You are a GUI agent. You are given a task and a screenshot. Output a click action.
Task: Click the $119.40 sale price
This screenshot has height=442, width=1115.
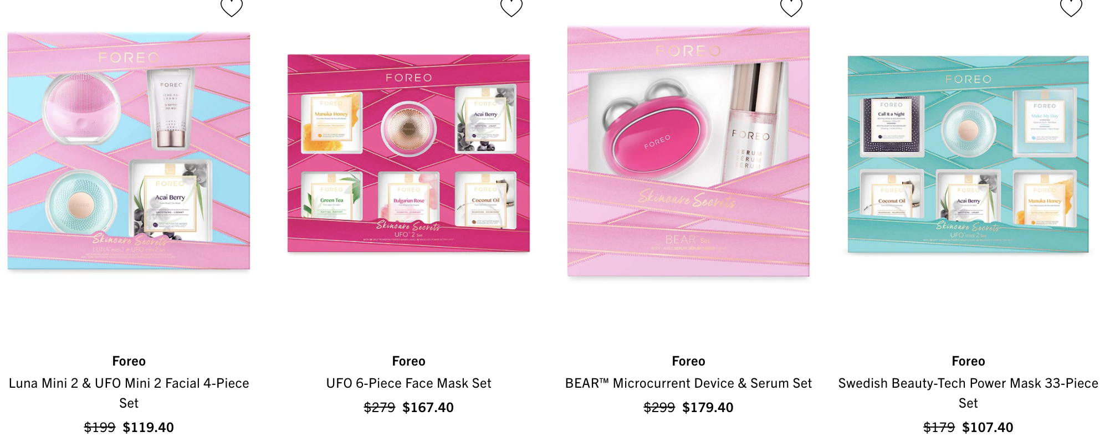[x=149, y=428]
